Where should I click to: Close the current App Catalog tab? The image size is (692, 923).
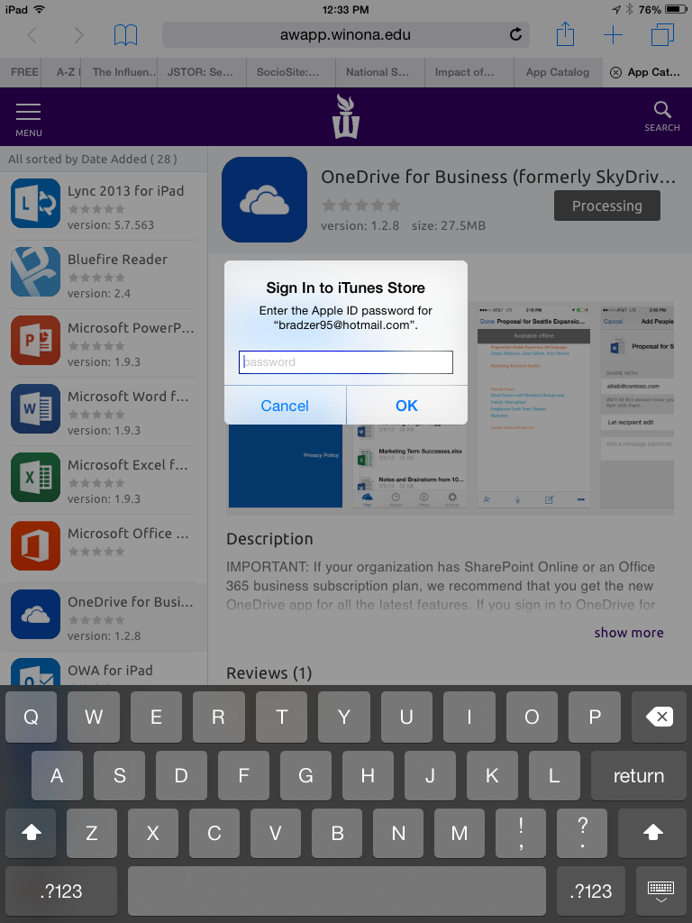[x=615, y=72]
